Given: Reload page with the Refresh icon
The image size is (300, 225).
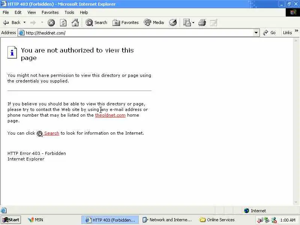Looking at the screenshot, I should (x=63, y=23).
